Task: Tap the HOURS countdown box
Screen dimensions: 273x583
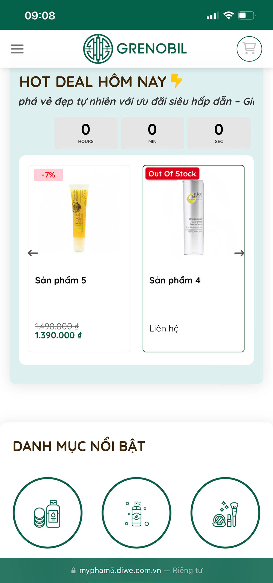Action: point(86,133)
